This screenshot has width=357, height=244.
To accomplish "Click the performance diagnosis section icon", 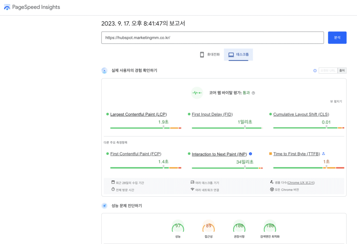I will tap(104, 206).
